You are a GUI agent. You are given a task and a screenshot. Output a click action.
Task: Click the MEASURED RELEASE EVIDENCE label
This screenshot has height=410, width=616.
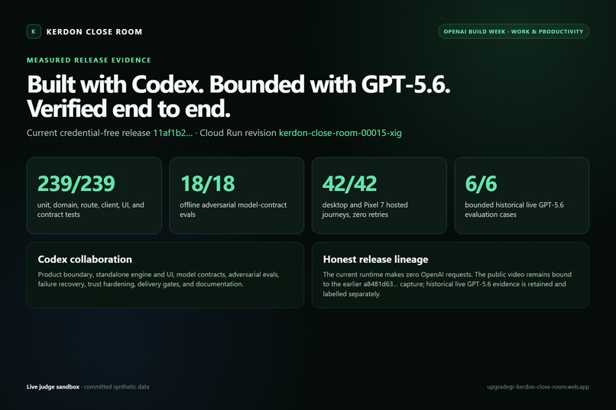[89, 60]
